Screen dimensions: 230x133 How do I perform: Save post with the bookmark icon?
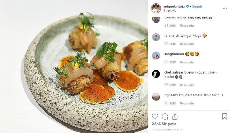(x=224, y=116)
